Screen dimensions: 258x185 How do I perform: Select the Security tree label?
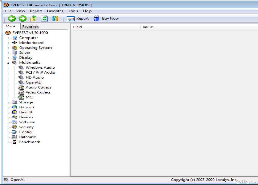click(26, 127)
